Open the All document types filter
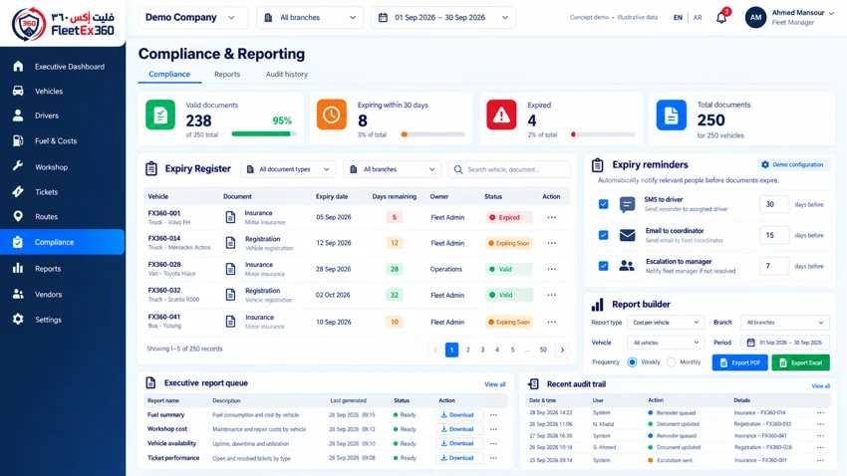The height and width of the screenshot is (476, 847). (x=288, y=169)
